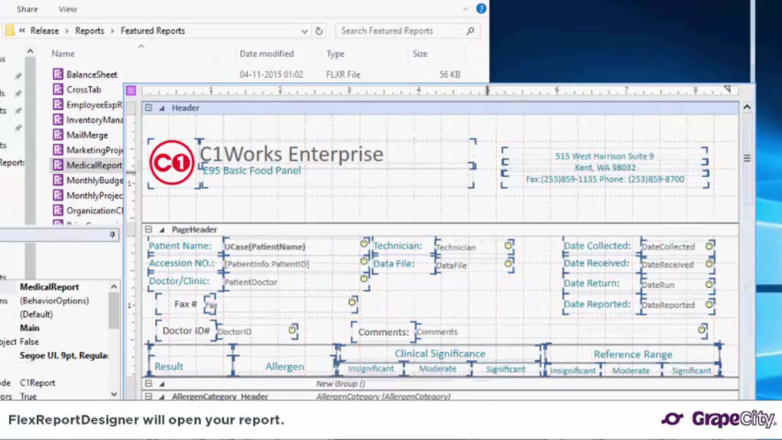Collapse the Header section box toggle
The width and height of the screenshot is (782, 440).
pos(148,108)
